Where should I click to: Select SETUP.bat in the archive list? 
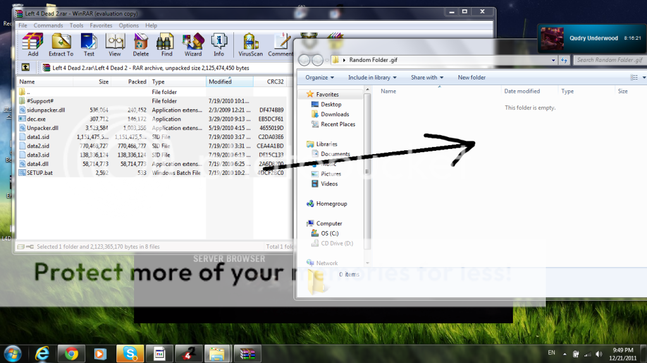(x=152, y=173)
